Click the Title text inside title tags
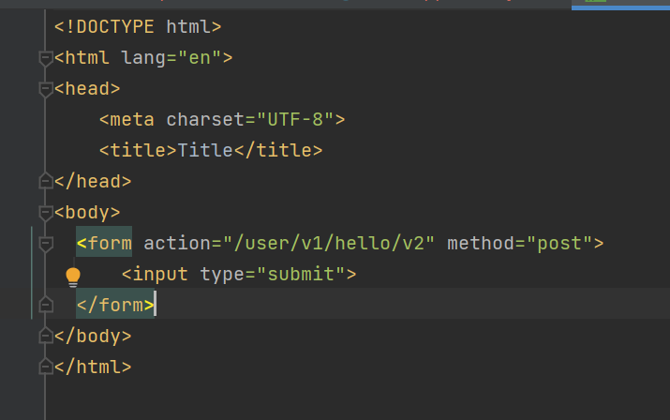The image size is (670, 420). [205, 150]
